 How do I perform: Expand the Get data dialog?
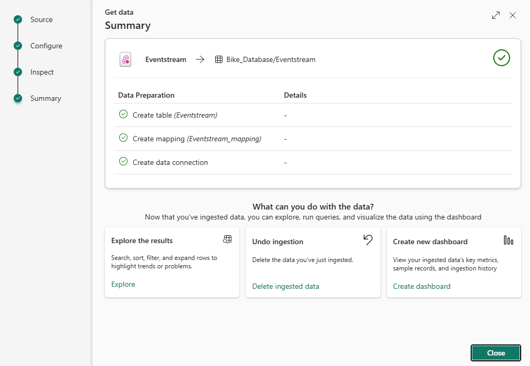[x=496, y=15]
